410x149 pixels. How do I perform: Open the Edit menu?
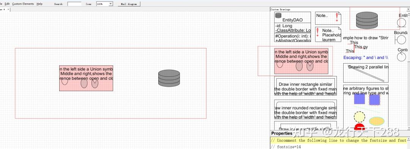(7, 4)
